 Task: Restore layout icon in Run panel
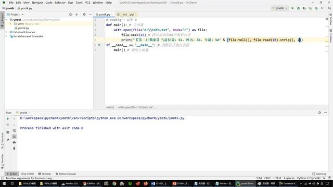click(x=8, y=132)
